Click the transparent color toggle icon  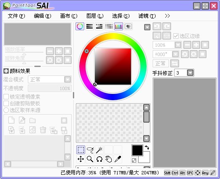(134, 160)
